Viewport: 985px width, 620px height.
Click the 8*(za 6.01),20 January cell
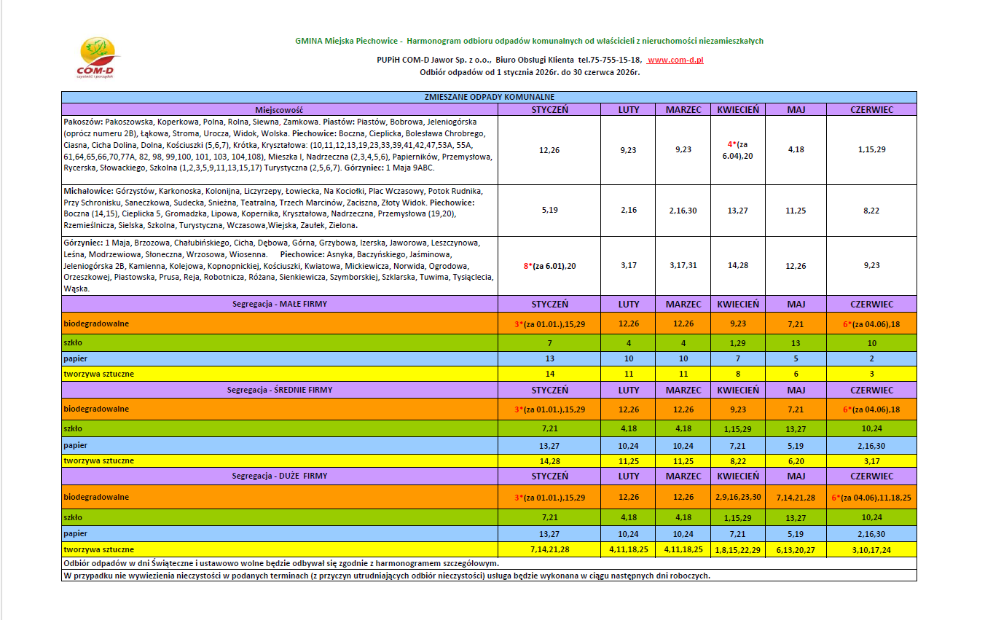click(549, 266)
